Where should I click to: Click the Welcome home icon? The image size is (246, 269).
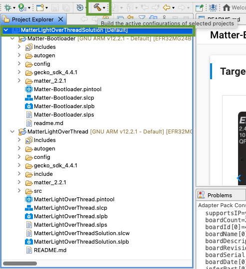click(x=227, y=7)
